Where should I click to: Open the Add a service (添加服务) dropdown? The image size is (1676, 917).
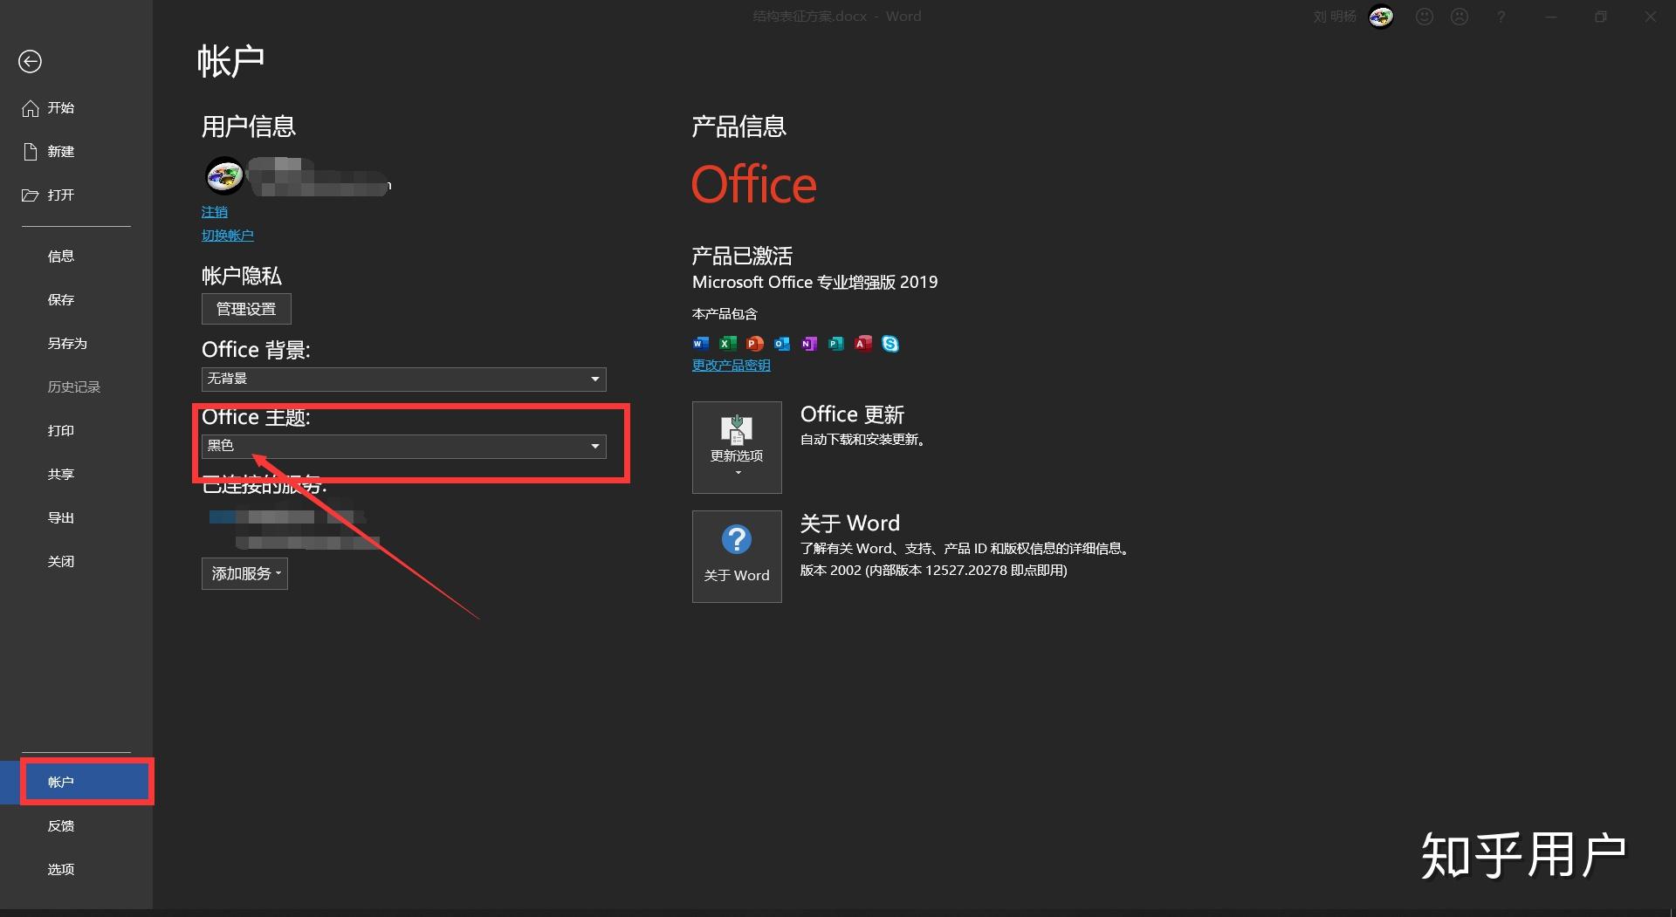pos(244,574)
